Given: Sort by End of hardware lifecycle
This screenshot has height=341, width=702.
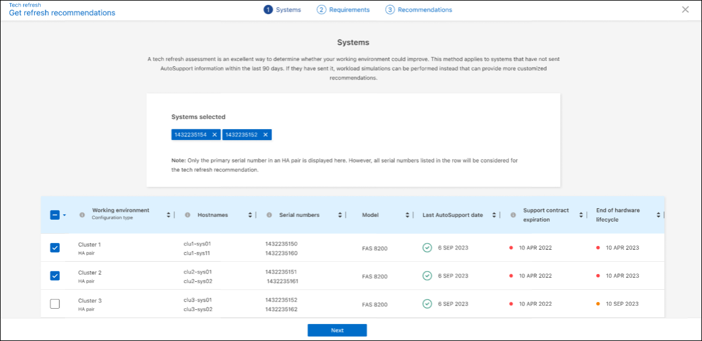Looking at the screenshot, I should pyautogui.click(x=658, y=215).
